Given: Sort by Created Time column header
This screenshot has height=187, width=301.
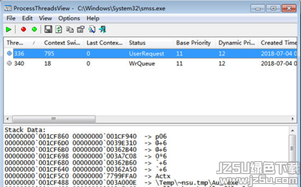Looking at the screenshot, I should coord(278,43).
